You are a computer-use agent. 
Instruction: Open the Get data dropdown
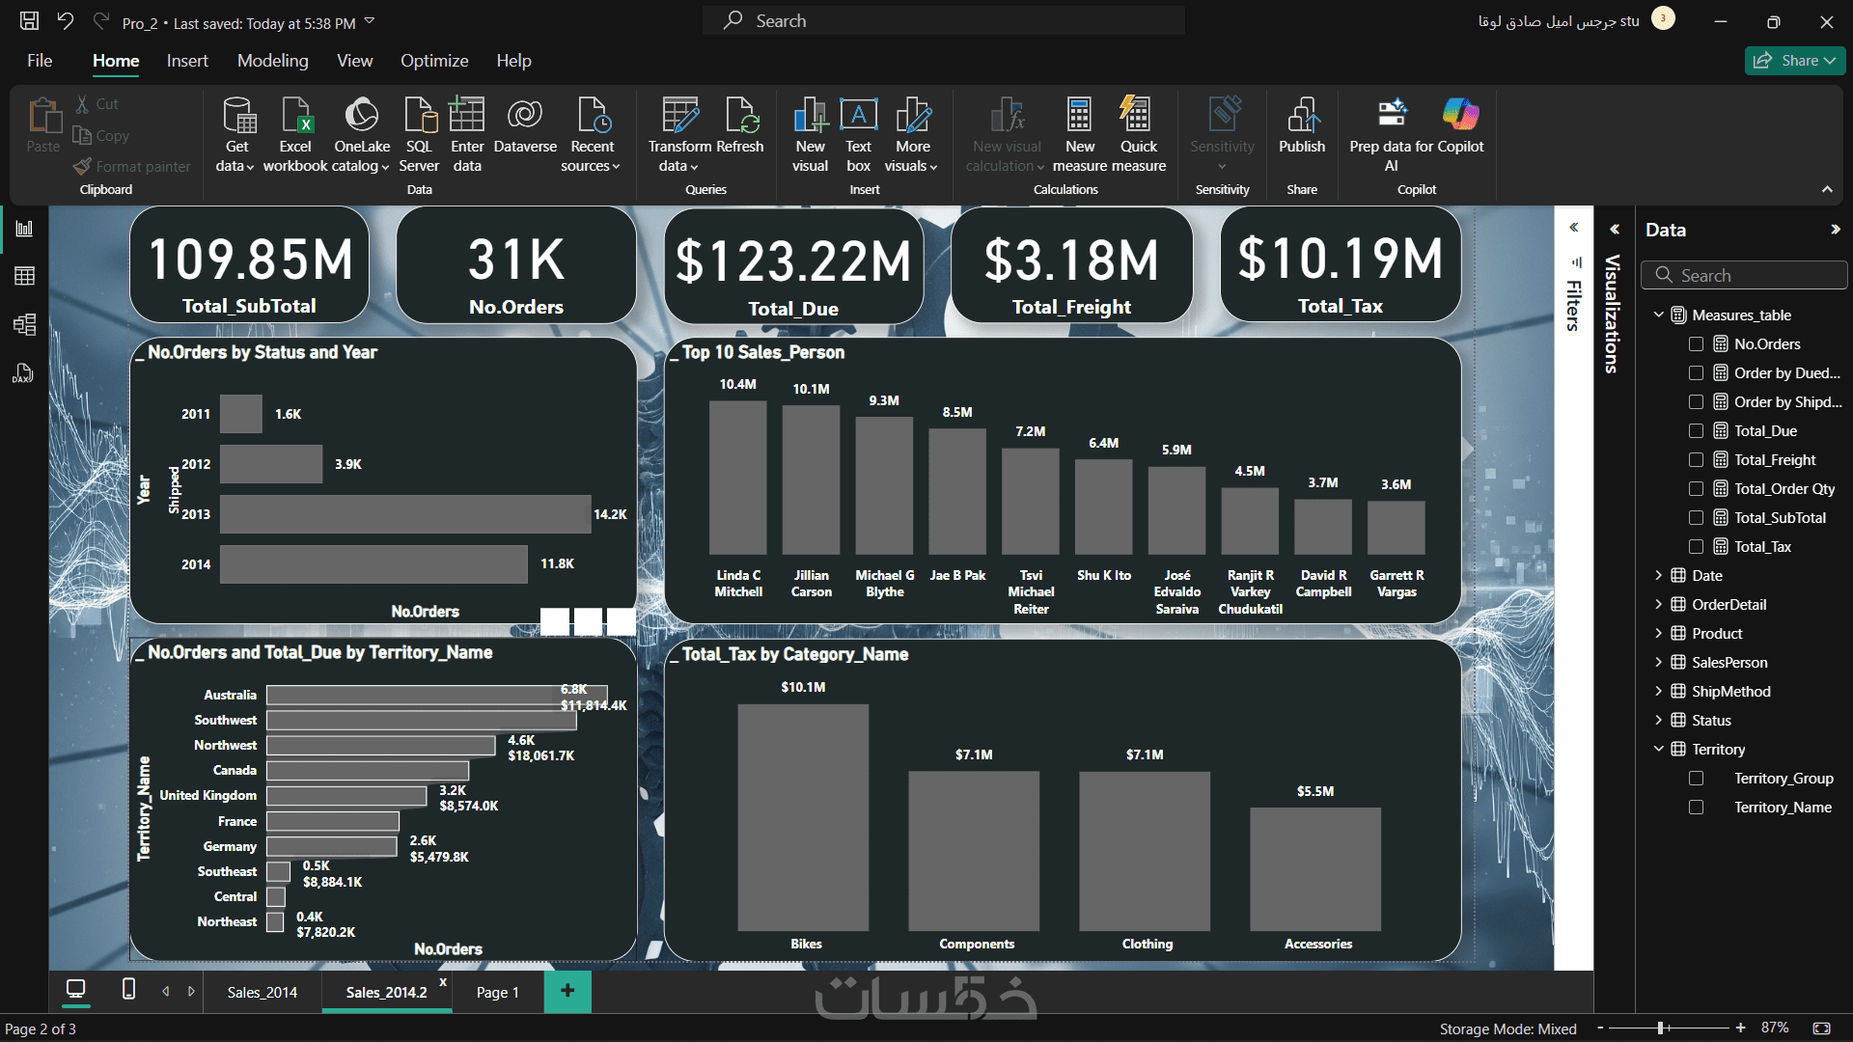click(235, 166)
